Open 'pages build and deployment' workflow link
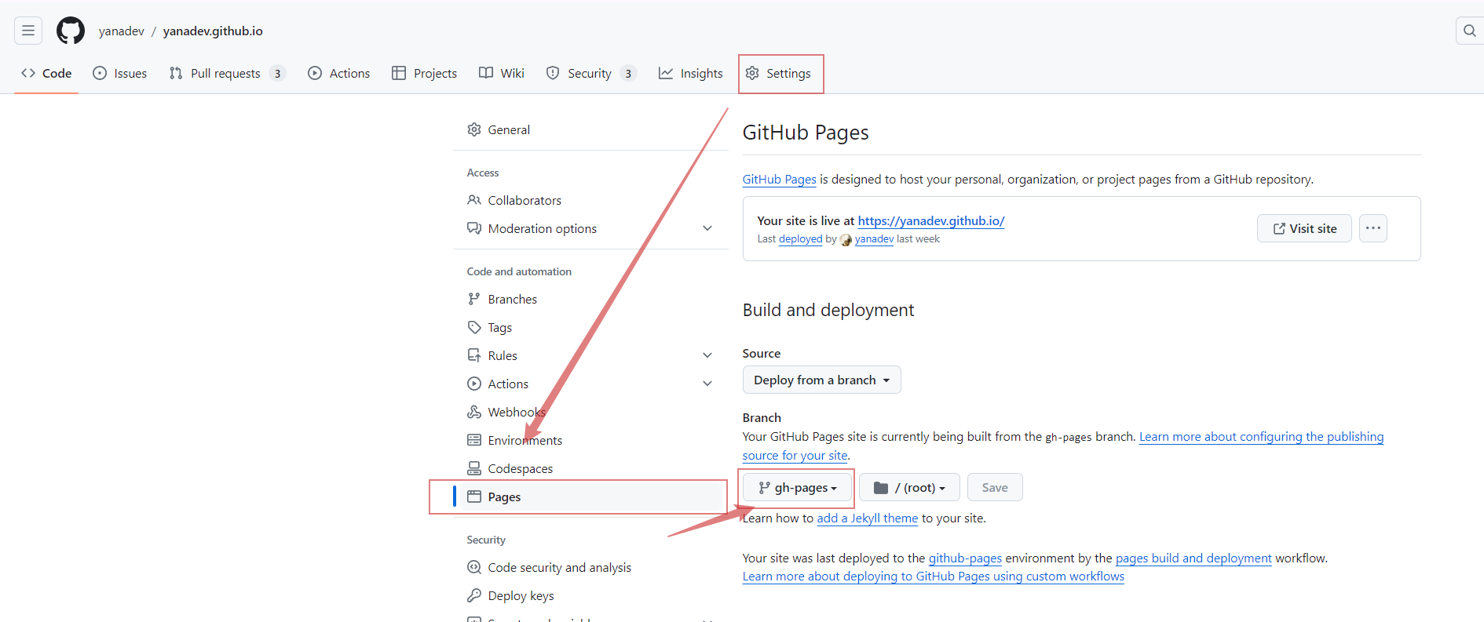The height and width of the screenshot is (622, 1484). [x=1193, y=558]
